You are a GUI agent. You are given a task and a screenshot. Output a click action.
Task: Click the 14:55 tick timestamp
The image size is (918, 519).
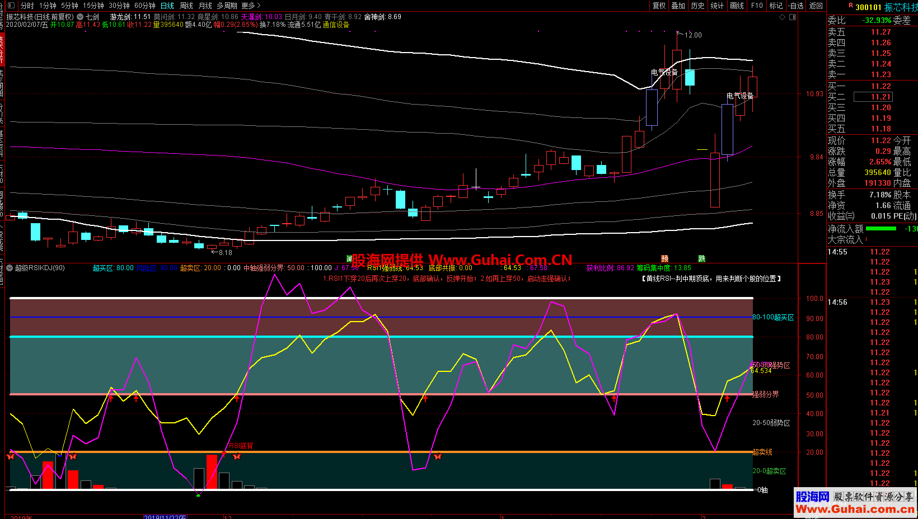click(x=837, y=252)
